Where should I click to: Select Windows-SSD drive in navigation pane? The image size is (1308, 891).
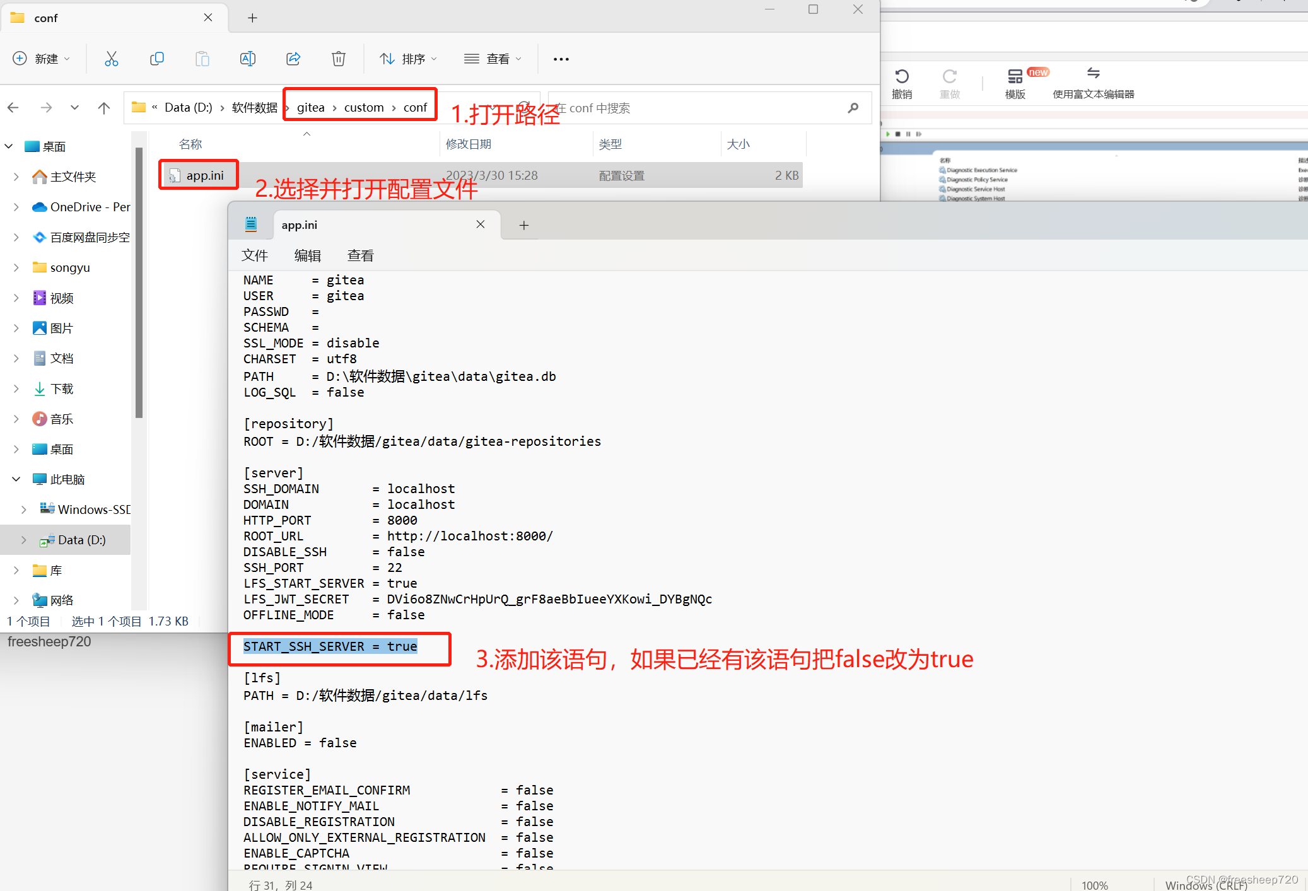85,510
